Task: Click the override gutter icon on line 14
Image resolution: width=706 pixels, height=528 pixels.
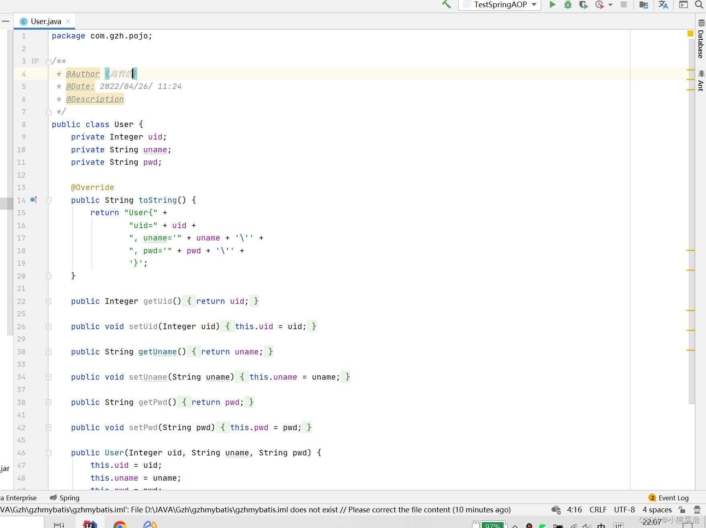Action: 34,200
